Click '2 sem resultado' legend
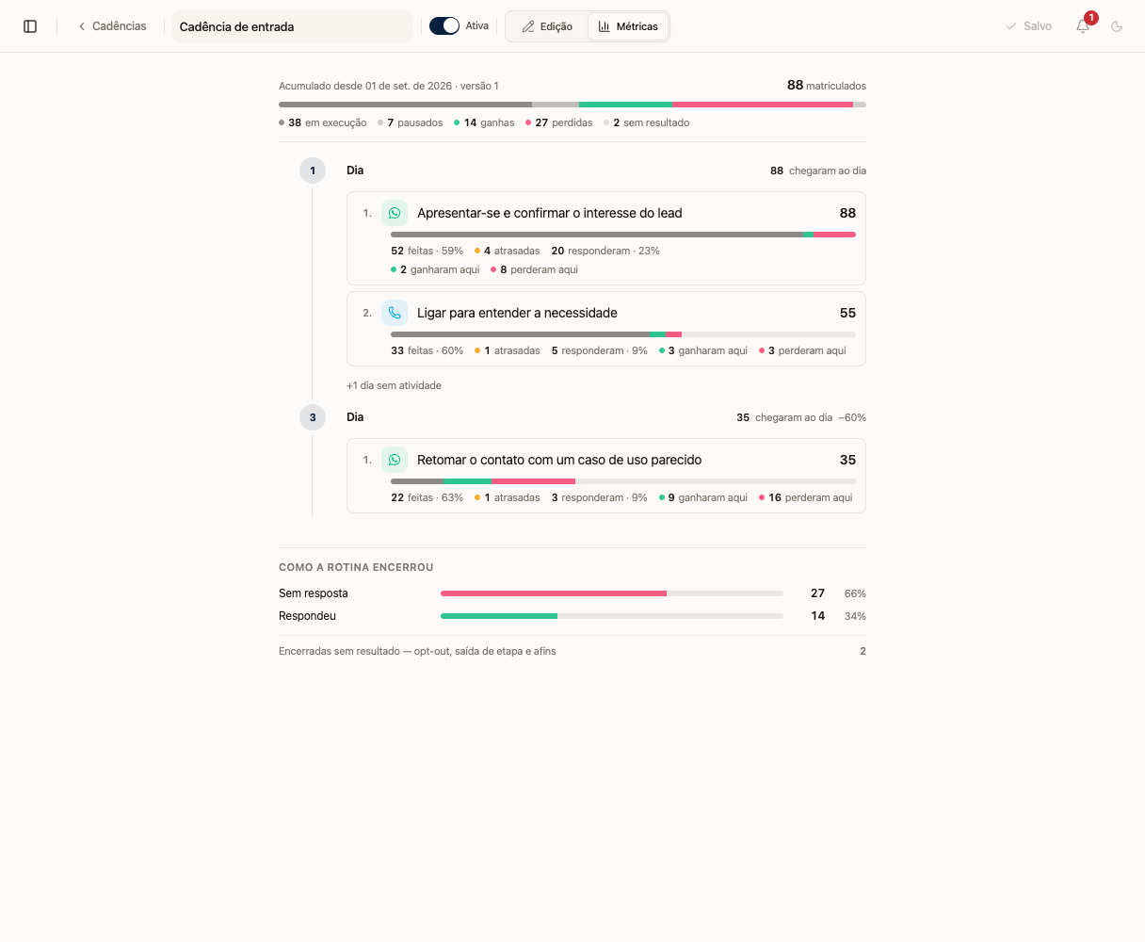Image resolution: width=1145 pixels, height=942 pixels. pos(647,122)
